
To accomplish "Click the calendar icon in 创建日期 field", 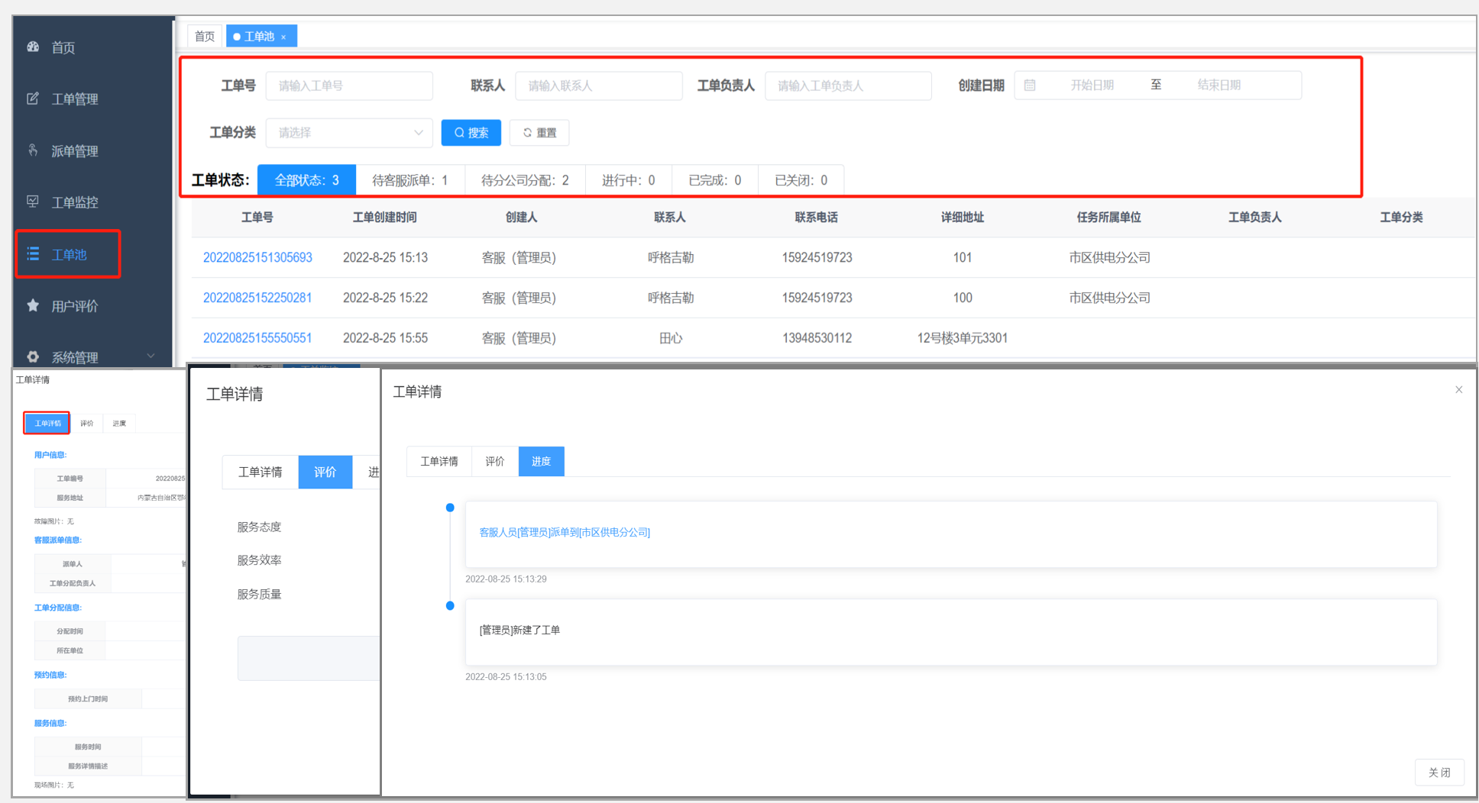I will click(x=1030, y=85).
